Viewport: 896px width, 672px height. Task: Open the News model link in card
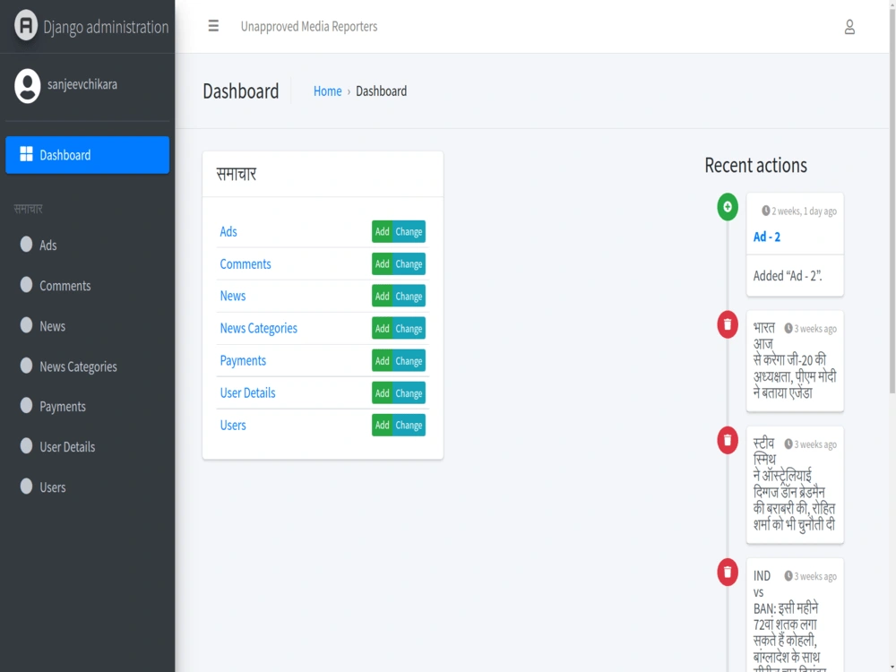(233, 296)
